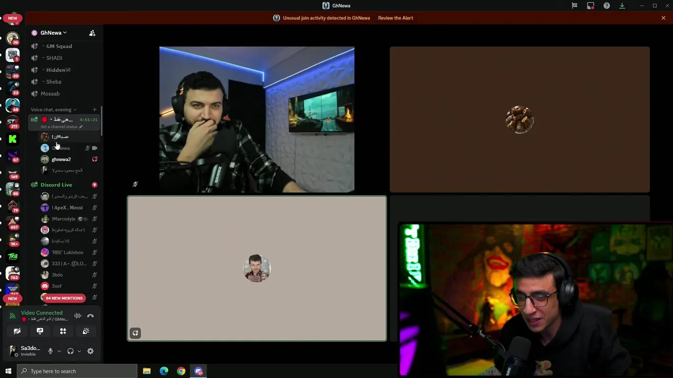
Task: Open the Help question mark icon
Action: (607, 6)
